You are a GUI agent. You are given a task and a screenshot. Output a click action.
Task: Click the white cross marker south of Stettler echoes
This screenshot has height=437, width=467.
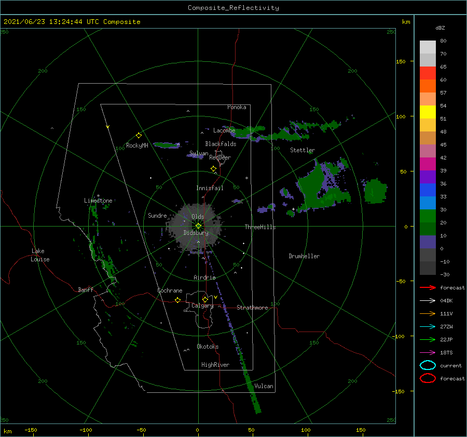coord(293,209)
